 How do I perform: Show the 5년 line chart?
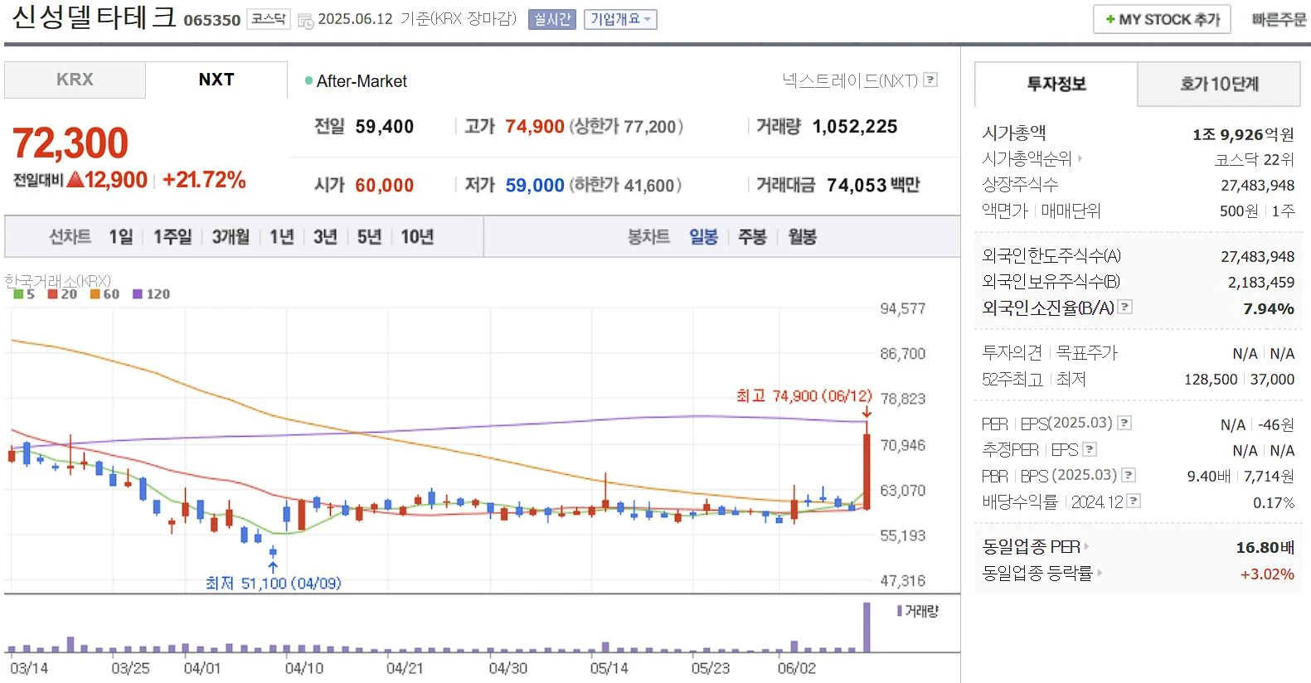[x=369, y=237]
